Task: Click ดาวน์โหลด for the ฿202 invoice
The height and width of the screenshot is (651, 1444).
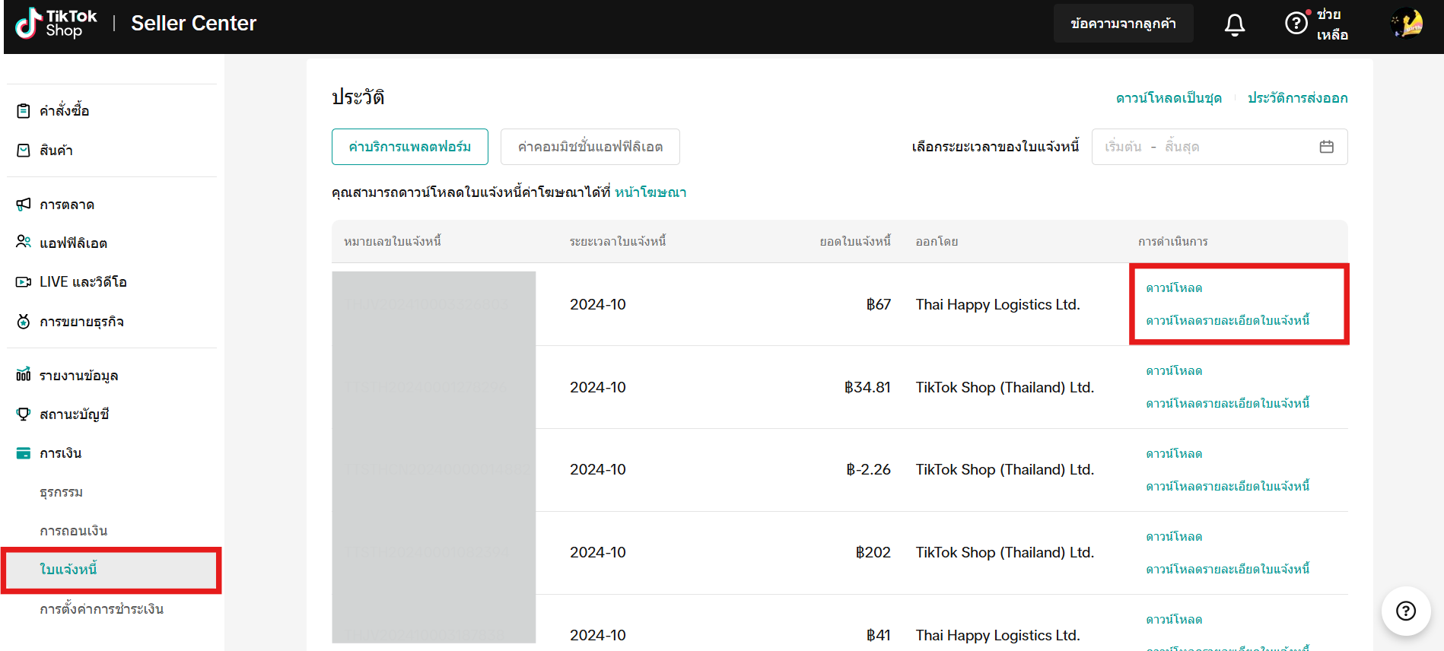Action: click(1174, 537)
